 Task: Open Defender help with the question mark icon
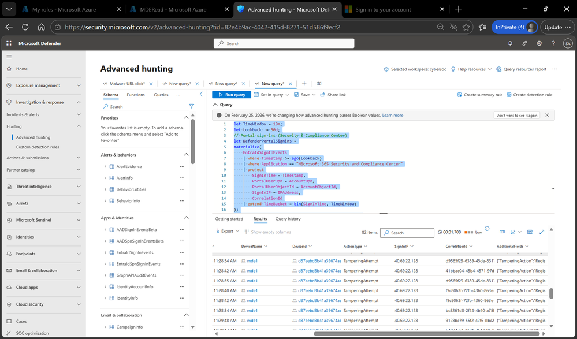553,43
